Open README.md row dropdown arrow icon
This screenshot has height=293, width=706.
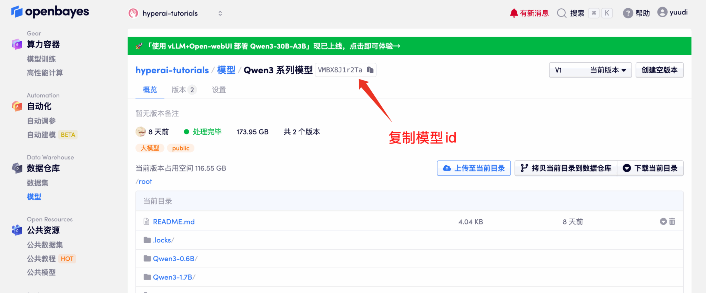coord(663,221)
